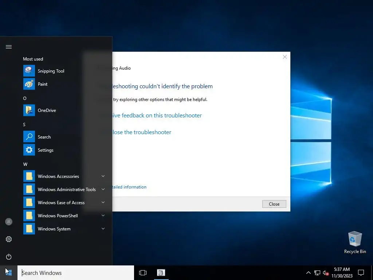This screenshot has height=280, width=373.
Task: Open the network status tray icon
Action: pos(317,273)
